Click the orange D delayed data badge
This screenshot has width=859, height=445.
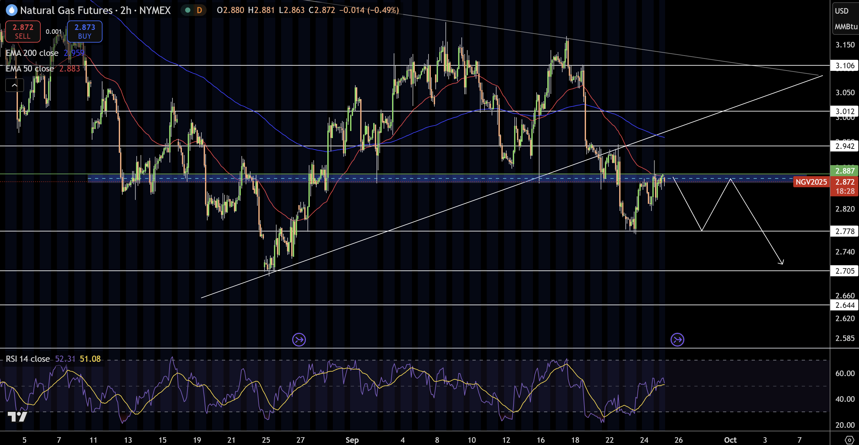(199, 10)
